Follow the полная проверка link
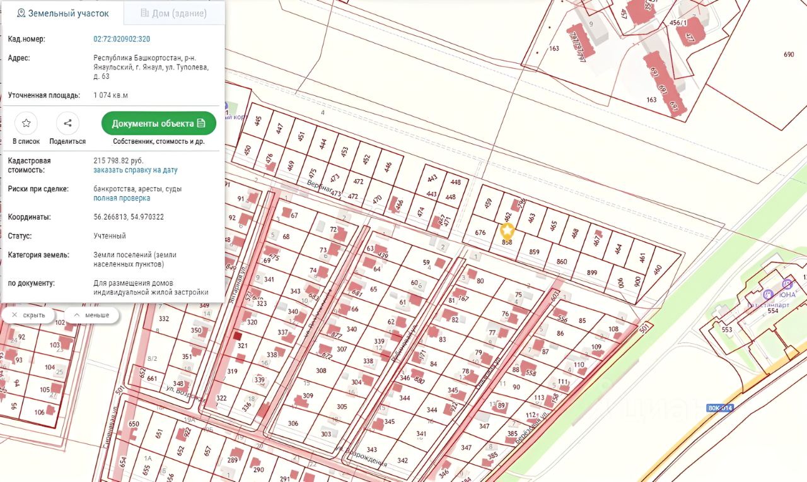The height and width of the screenshot is (482, 807). coord(122,198)
